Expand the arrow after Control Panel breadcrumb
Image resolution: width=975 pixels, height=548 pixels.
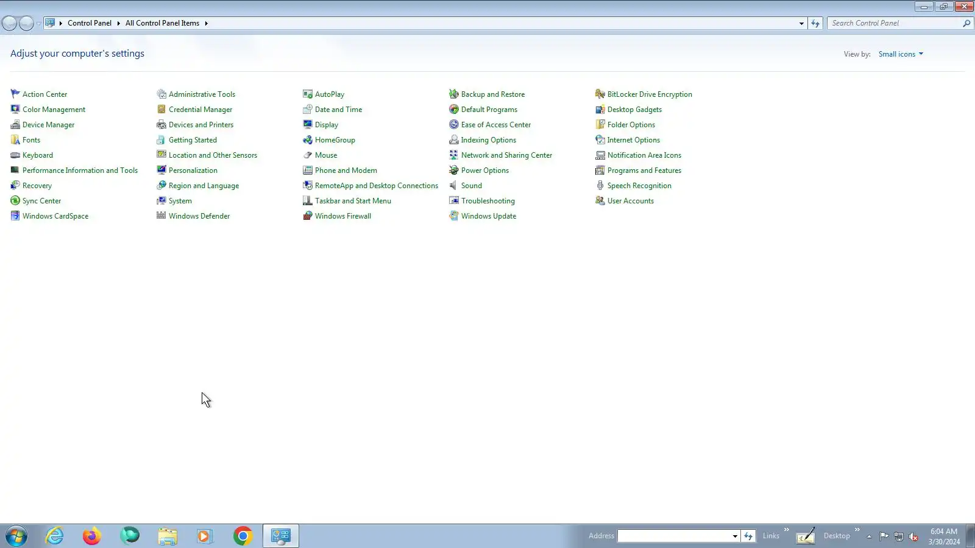click(118, 23)
